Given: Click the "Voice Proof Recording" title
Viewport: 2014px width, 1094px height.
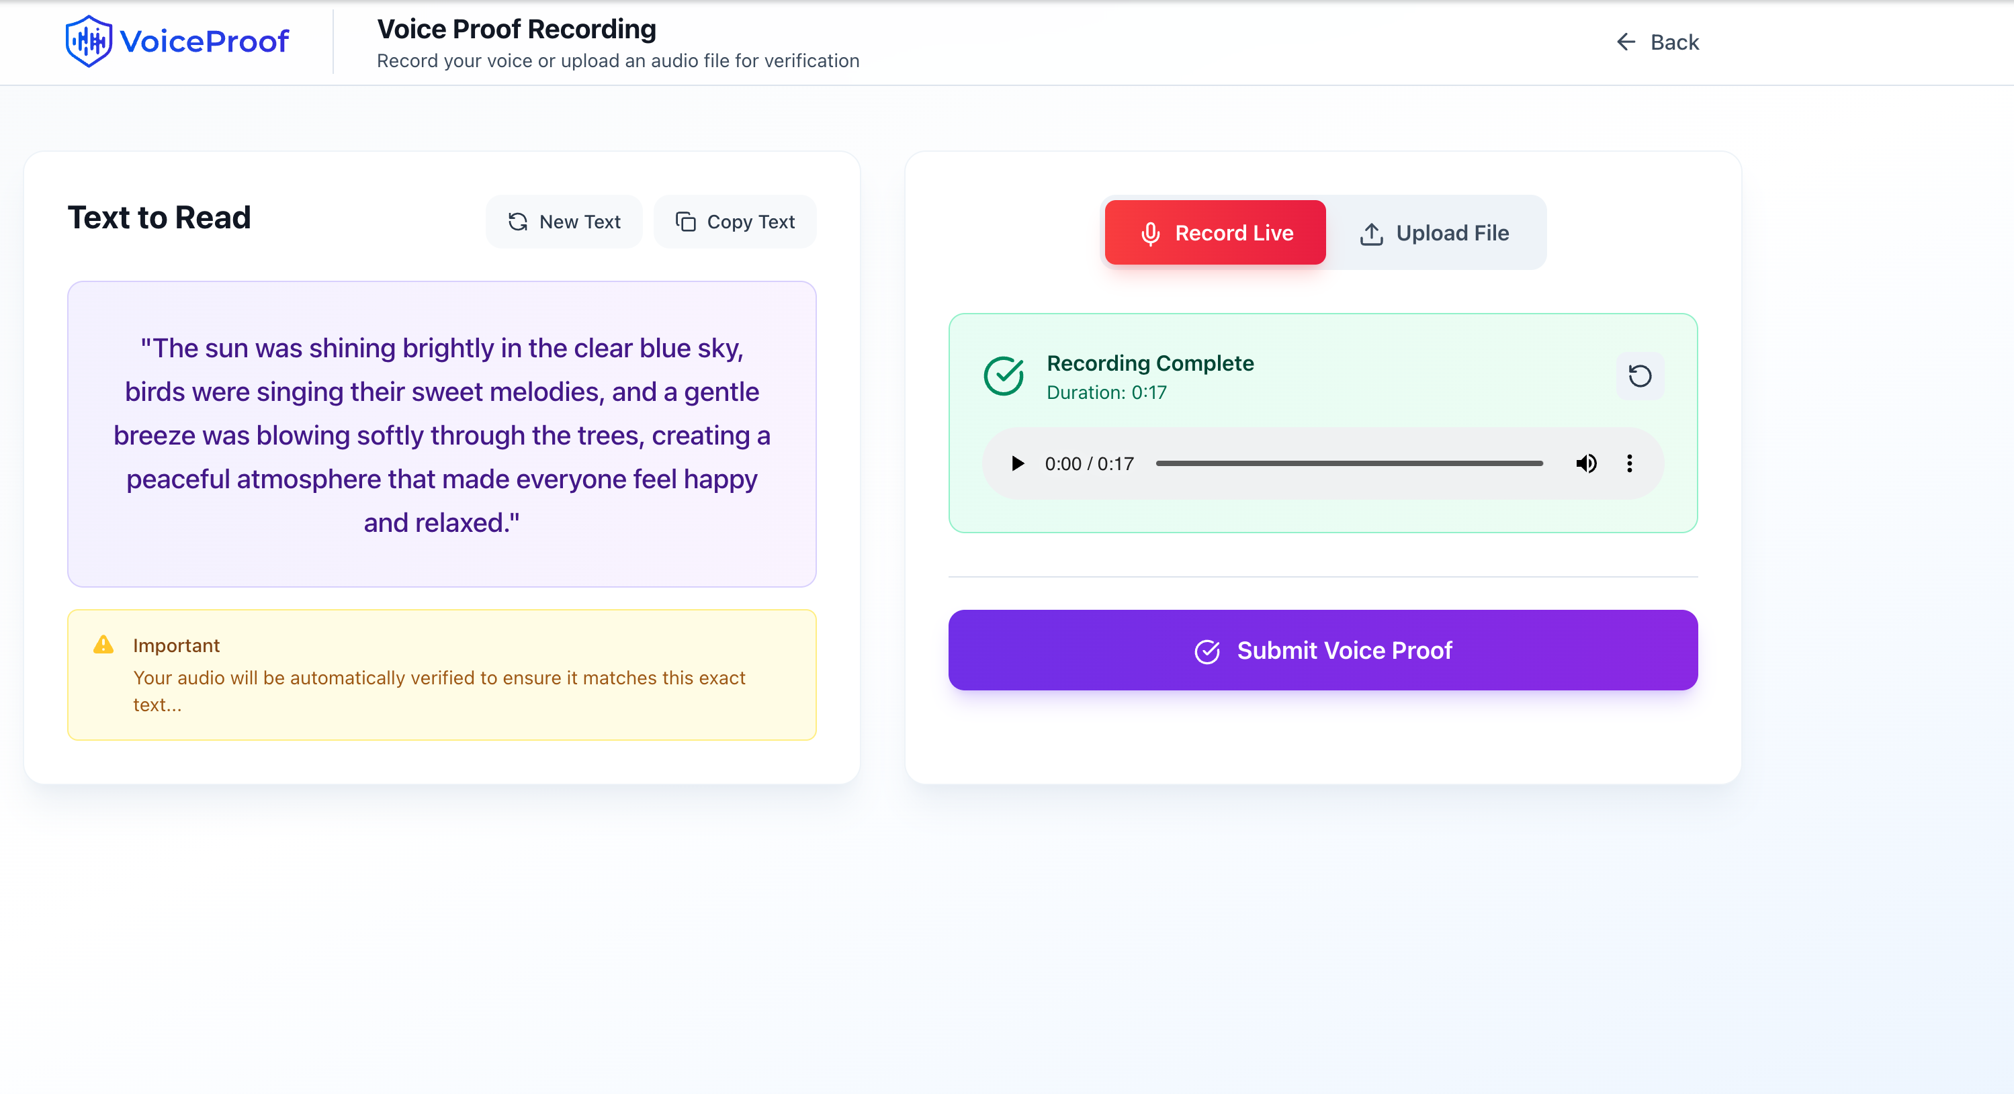Looking at the screenshot, I should click(516, 29).
